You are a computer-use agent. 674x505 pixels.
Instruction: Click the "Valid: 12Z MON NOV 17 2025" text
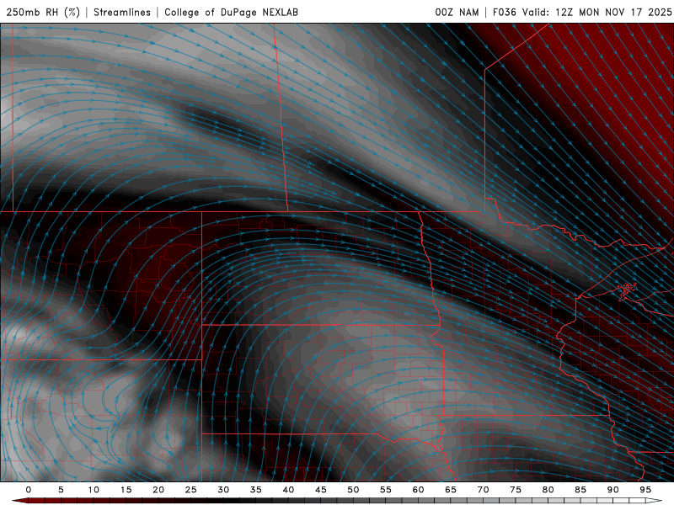point(596,12)
